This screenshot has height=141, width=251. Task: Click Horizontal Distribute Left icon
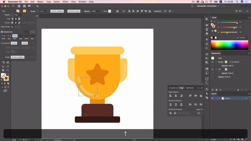coord(190,105)
